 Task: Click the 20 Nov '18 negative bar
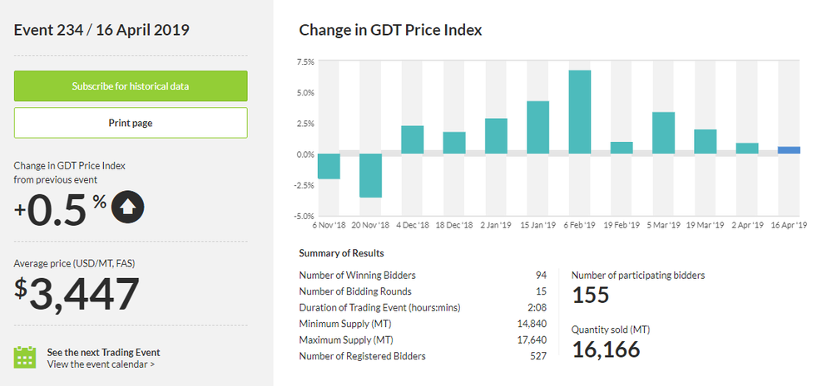(370, 175)
